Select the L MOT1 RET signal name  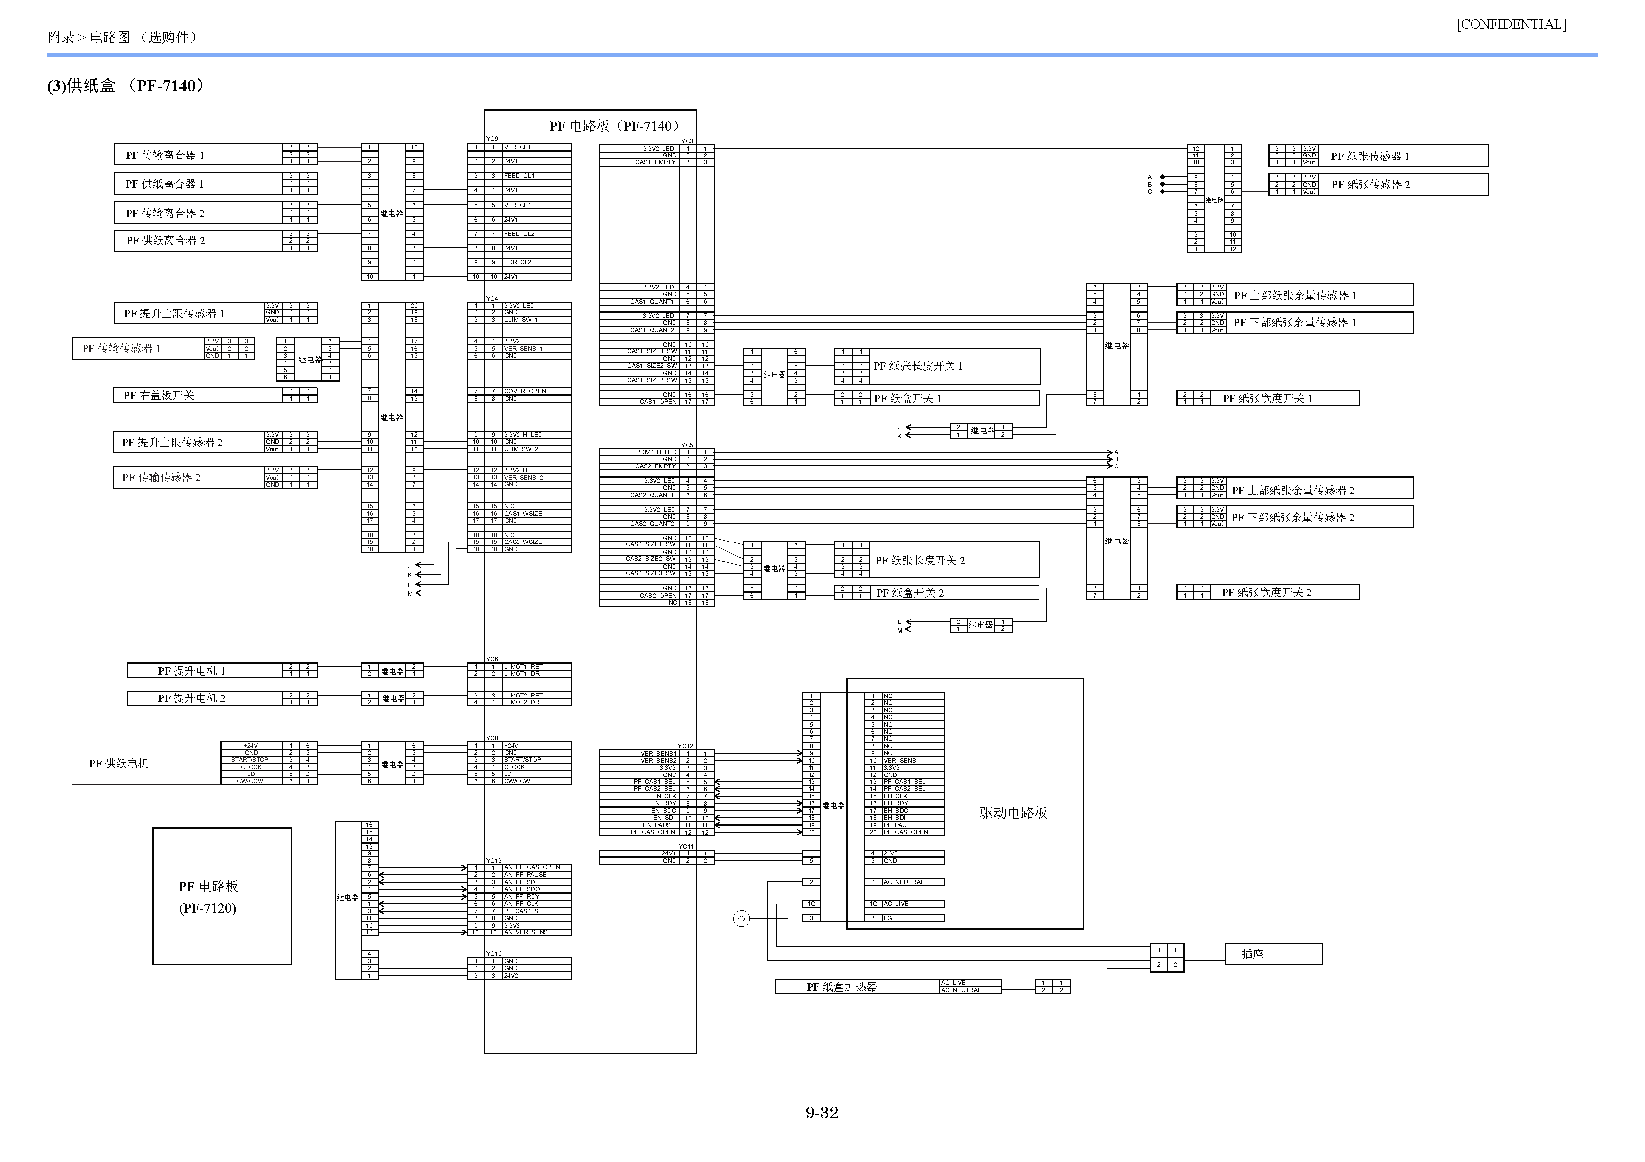tap(524, 667)
